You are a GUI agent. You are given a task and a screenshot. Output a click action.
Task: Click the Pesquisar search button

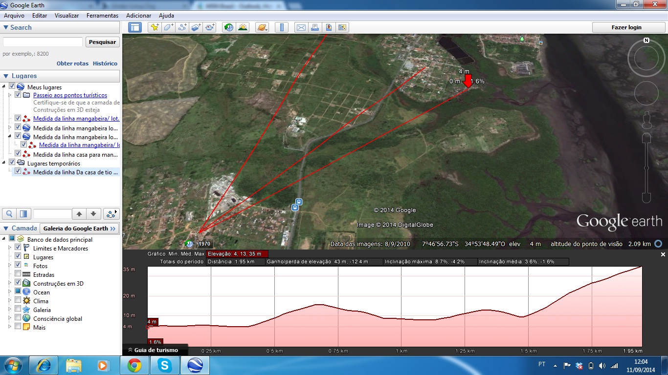point(103,42)
